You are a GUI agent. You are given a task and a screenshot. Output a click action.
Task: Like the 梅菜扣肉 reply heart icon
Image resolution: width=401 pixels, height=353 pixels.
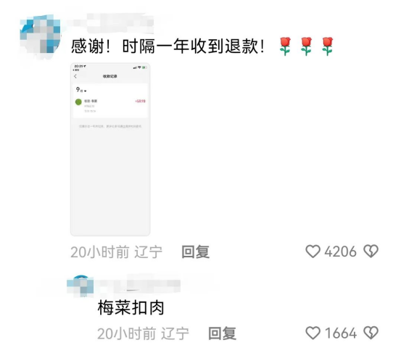click(x=313, y=333)
